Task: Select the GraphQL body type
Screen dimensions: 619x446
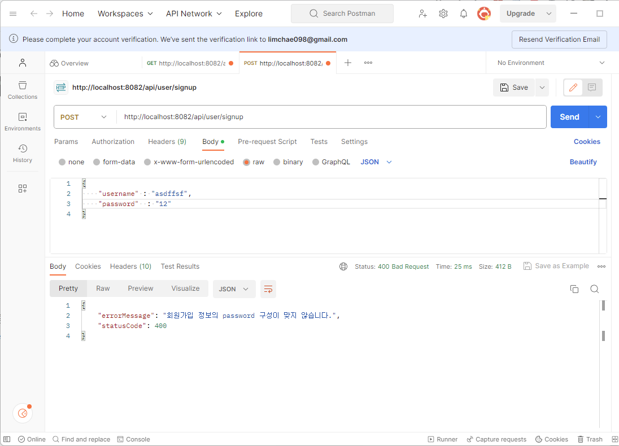Action: click(331, 162)
